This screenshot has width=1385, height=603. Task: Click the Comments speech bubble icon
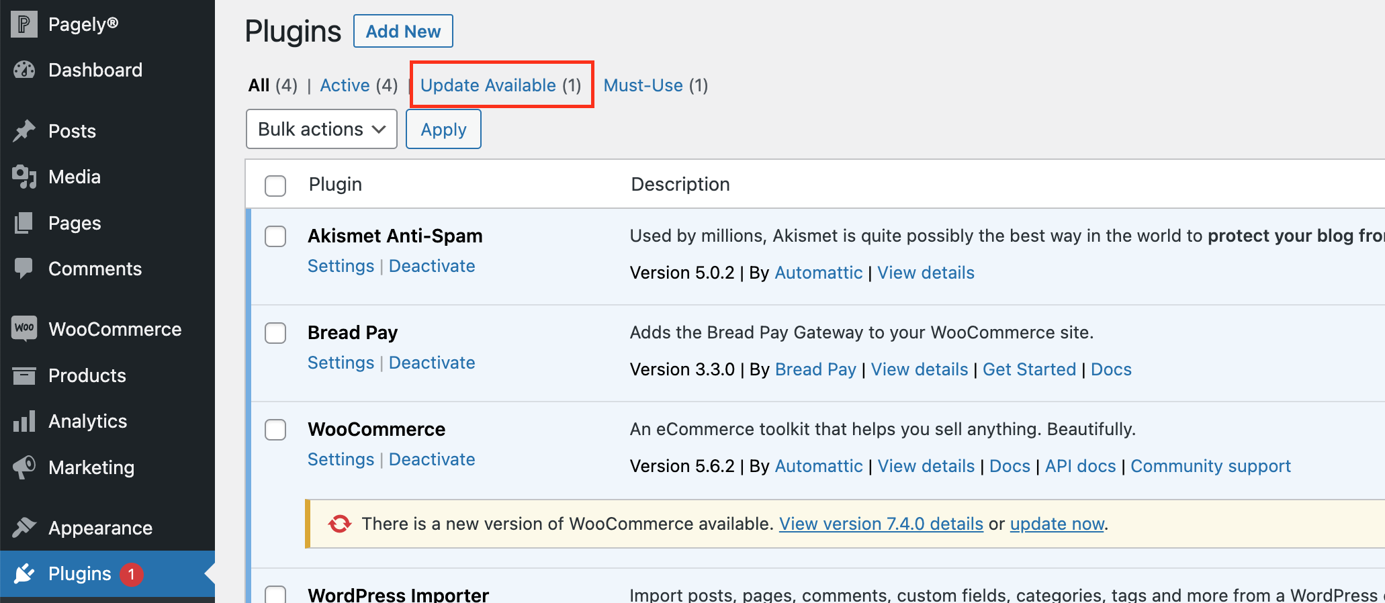[24, 269]
